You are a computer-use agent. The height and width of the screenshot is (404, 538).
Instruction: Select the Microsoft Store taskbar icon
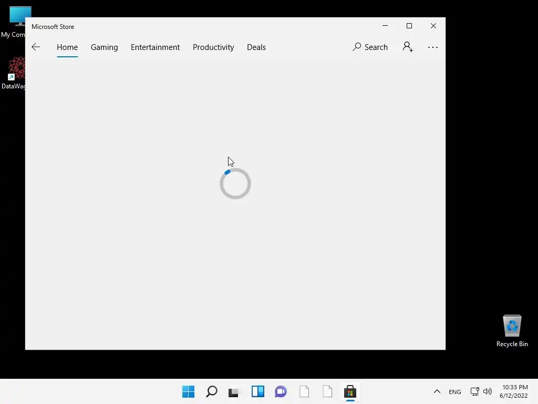(x=350, y=391)
